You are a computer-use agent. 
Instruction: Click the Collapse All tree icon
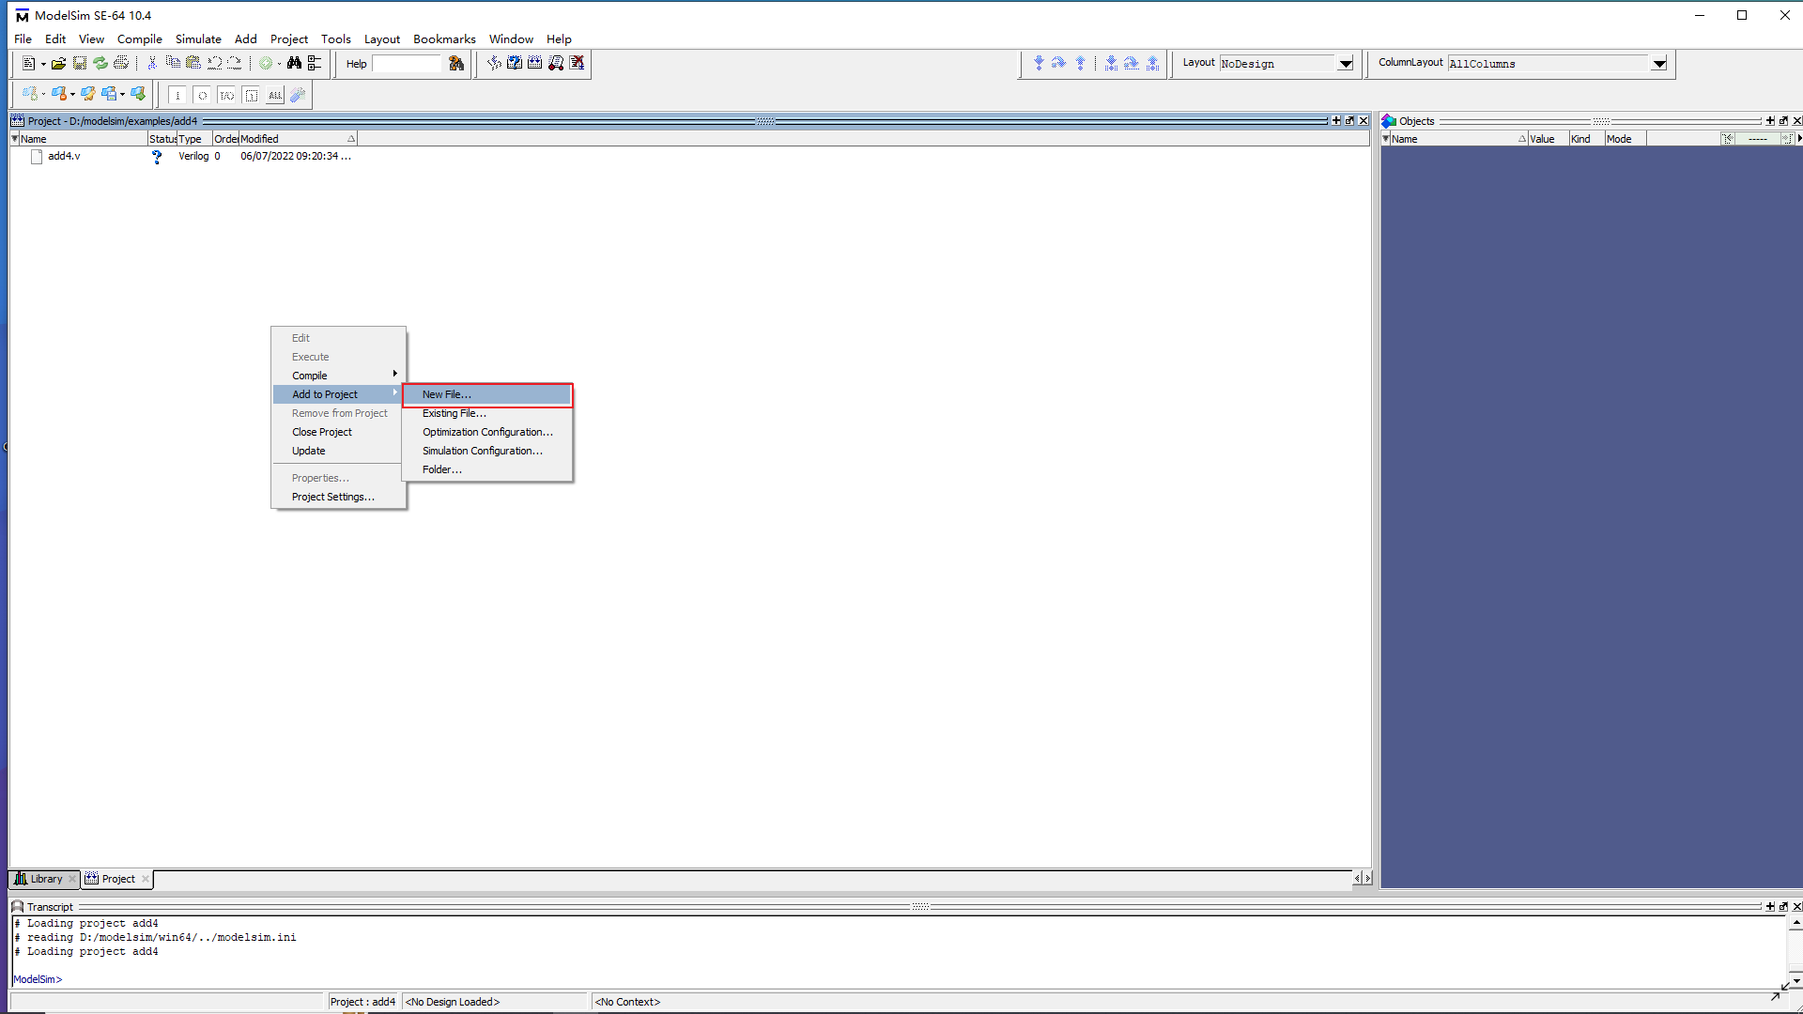point(315,63)
